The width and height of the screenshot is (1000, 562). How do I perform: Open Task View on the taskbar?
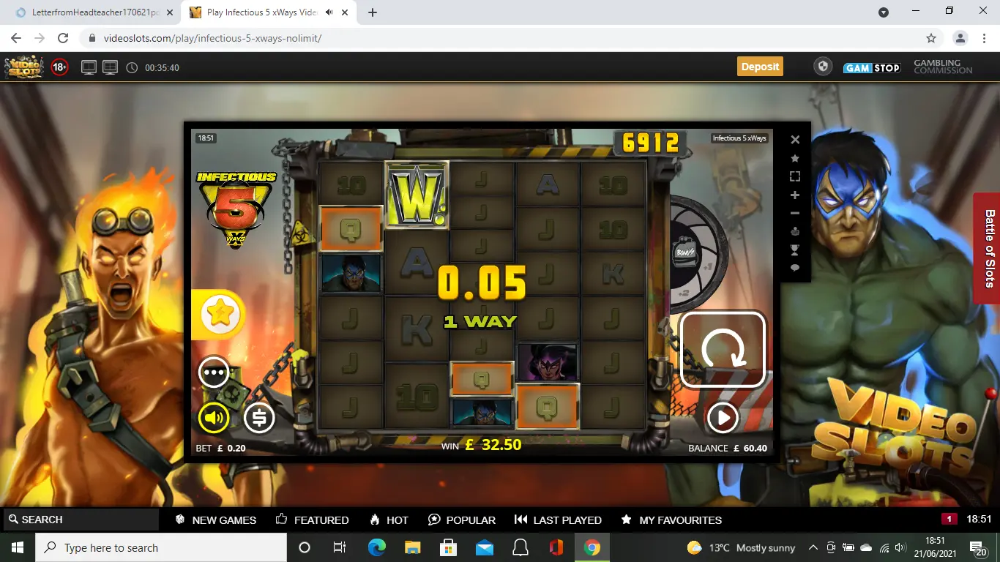[340, 547]
